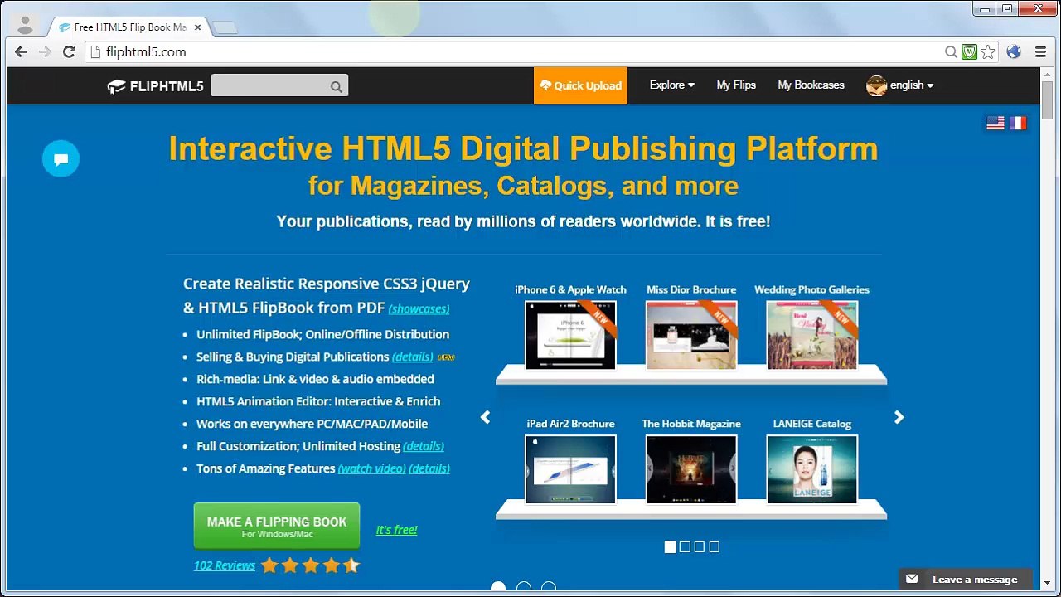The width and height of the screenshot is (1061, 597).
Task: Open the zoom magnifier icon in address bar
Action: pyautogui.click(x=952, y=51)
